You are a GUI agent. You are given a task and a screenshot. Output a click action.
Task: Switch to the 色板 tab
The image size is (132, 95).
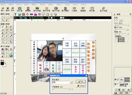121,93
